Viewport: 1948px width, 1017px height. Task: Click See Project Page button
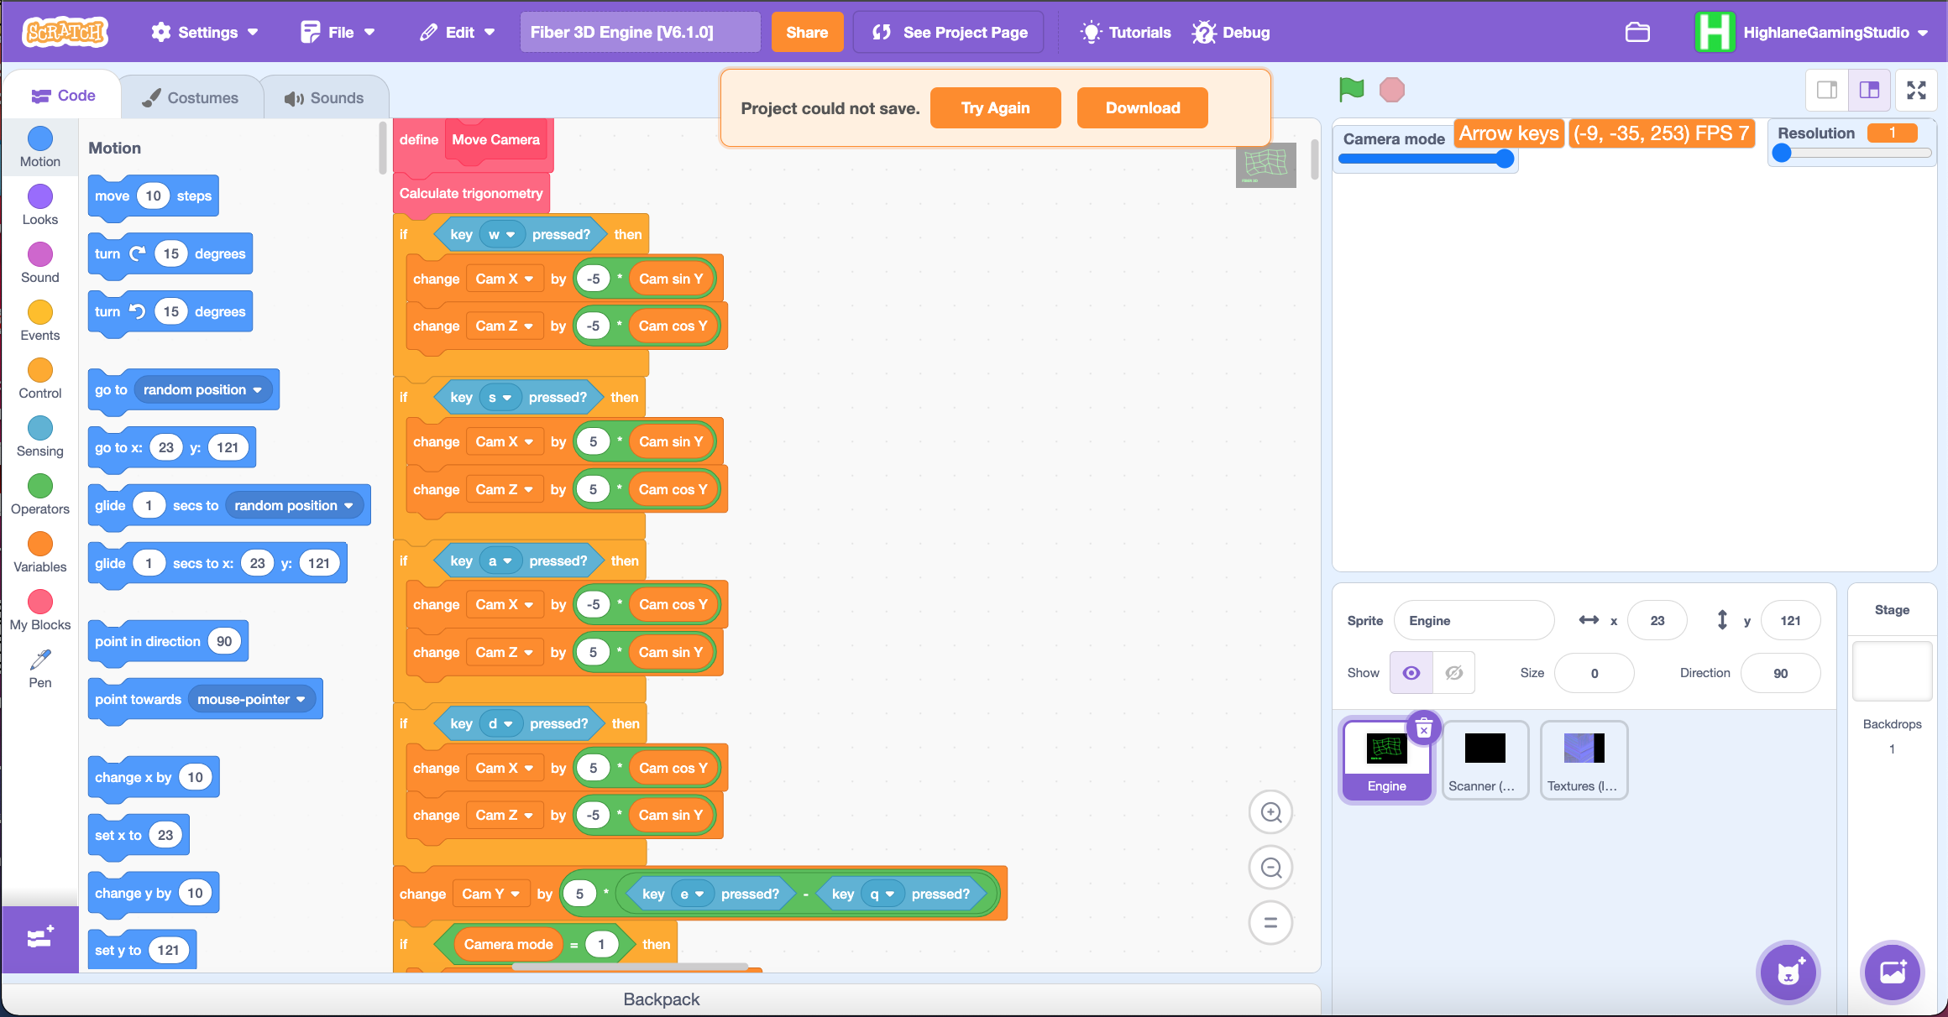click(x=949, y=32)
